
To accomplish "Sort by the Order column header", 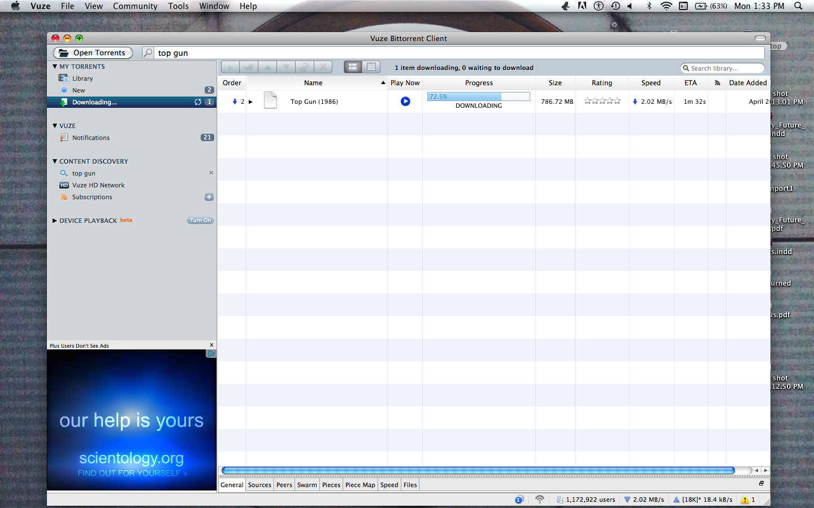I will (232, 83).
